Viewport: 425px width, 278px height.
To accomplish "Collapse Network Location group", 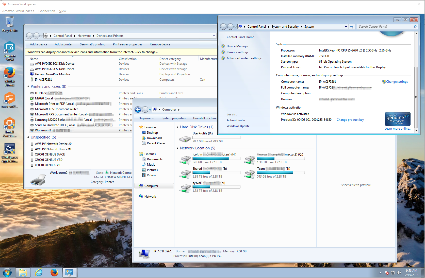I will [178, 148].
